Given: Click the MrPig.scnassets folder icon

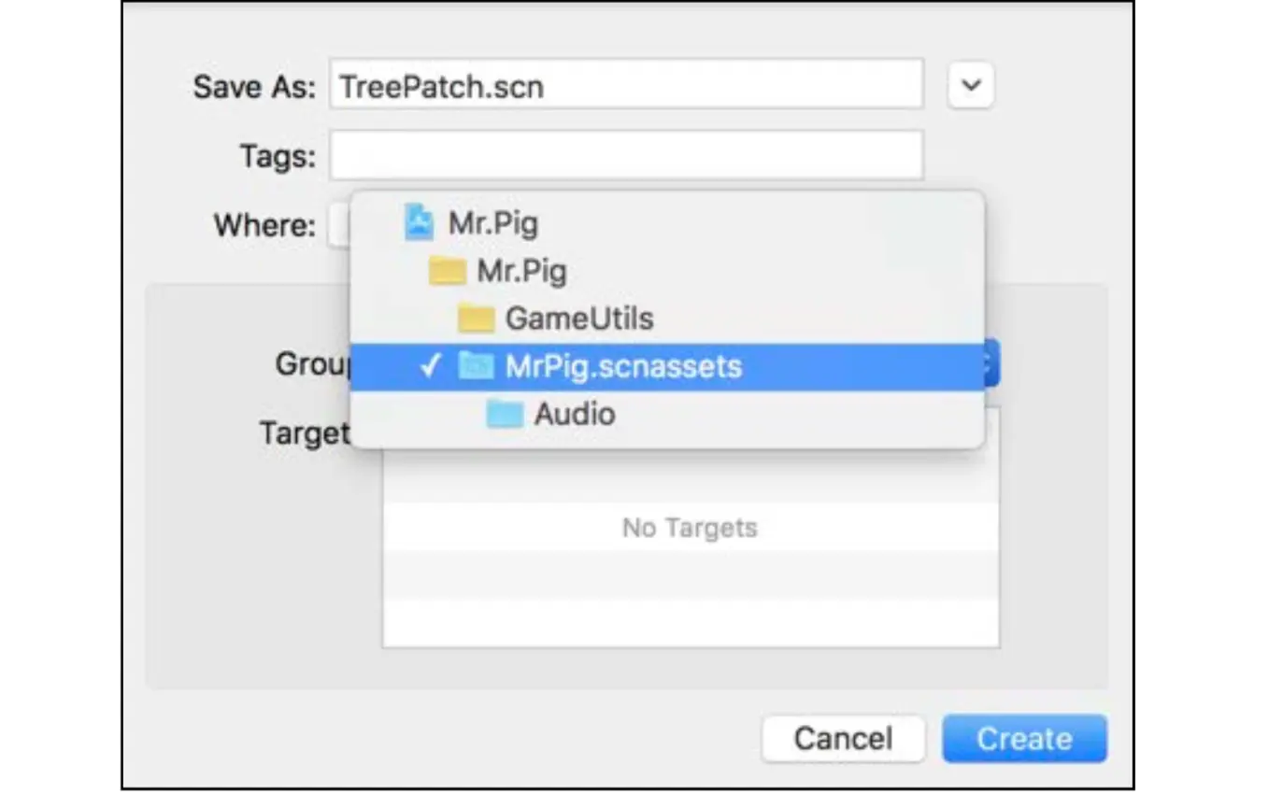Looking at the screenshot, I should [477, 366].
